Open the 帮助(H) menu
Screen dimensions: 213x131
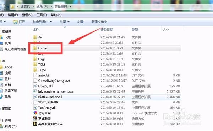(56, 15)
